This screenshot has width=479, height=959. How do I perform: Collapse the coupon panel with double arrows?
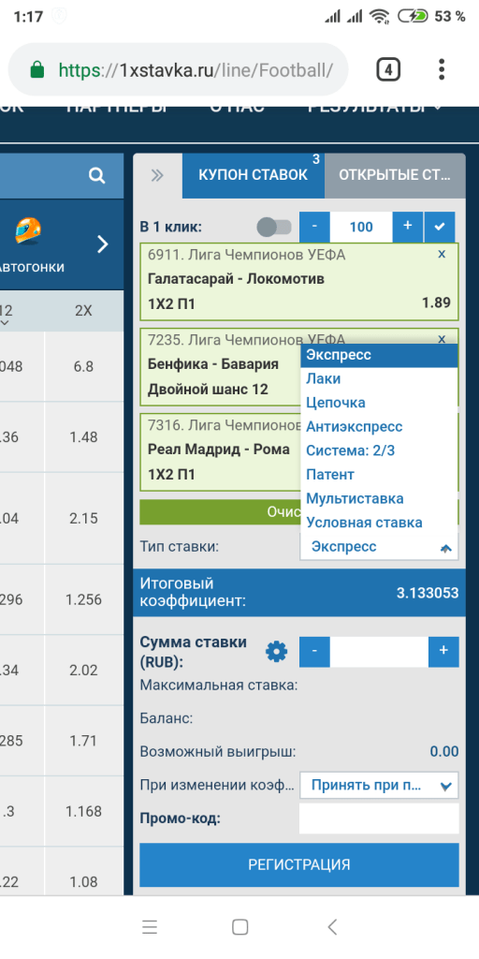(x=157, y=175)
